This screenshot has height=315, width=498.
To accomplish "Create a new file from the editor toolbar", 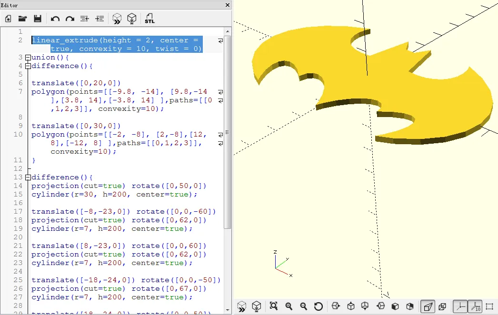I will pyautogui.click(x=8, y=19).
